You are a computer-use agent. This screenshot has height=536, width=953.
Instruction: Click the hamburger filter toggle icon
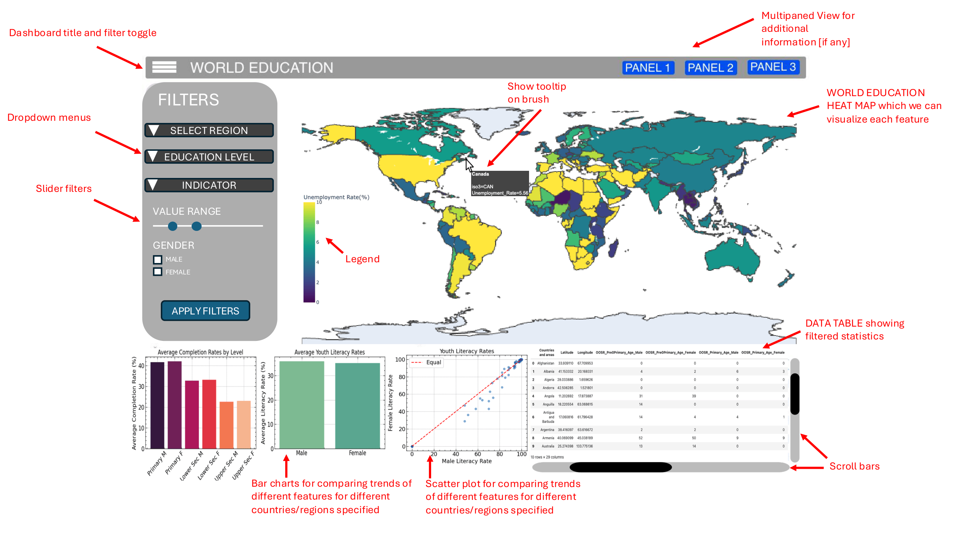164,67
